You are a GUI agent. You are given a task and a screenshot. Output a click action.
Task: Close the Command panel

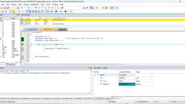pyautogui.click(x=91, y=68)
